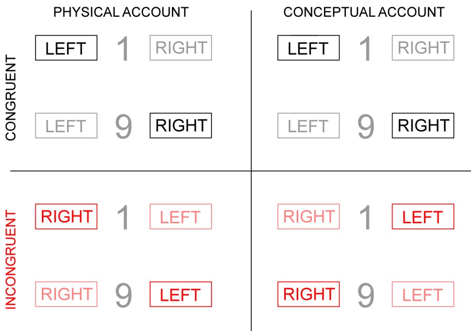
Task: Select gray LEFT box in Conceptual congruent quadrant
Action: (308, 126)
